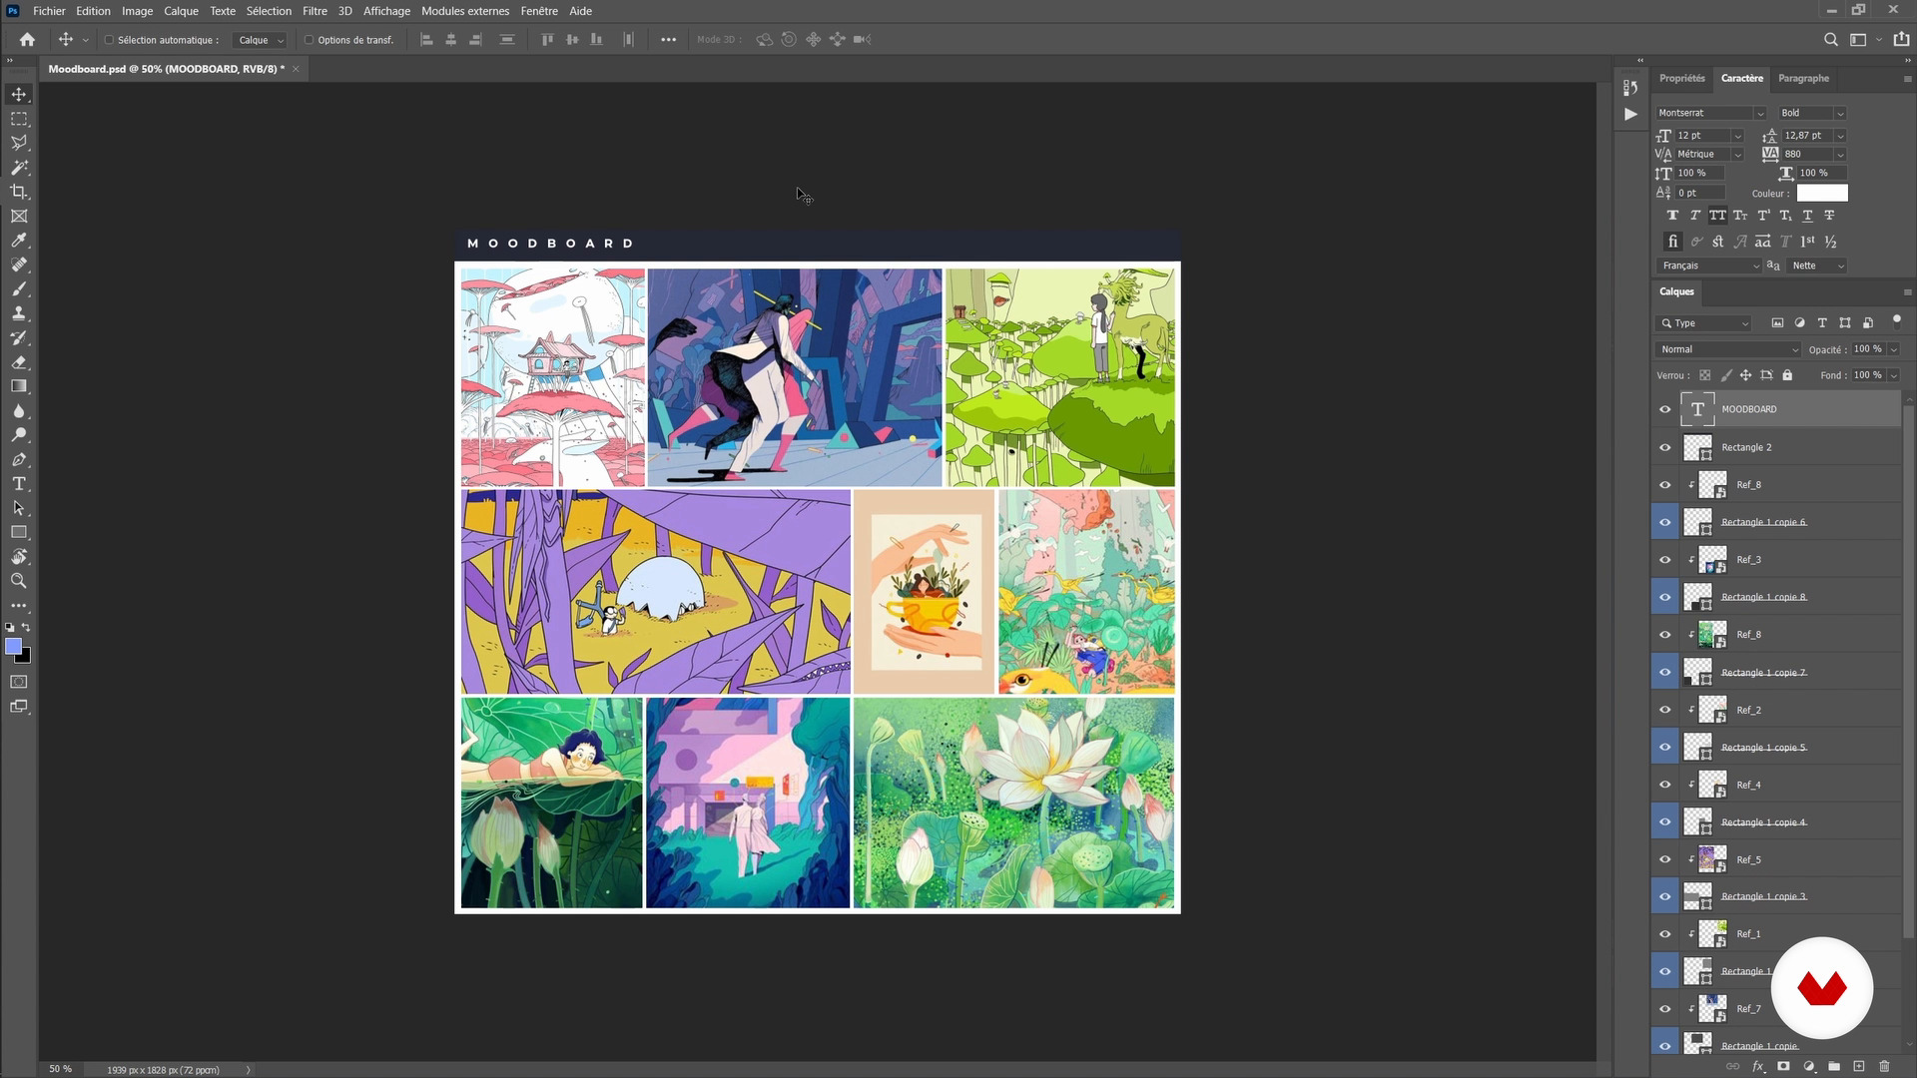Open the text Couleur swatch
Viewport: 1917px width, 1078px height.
(1822, 194)
